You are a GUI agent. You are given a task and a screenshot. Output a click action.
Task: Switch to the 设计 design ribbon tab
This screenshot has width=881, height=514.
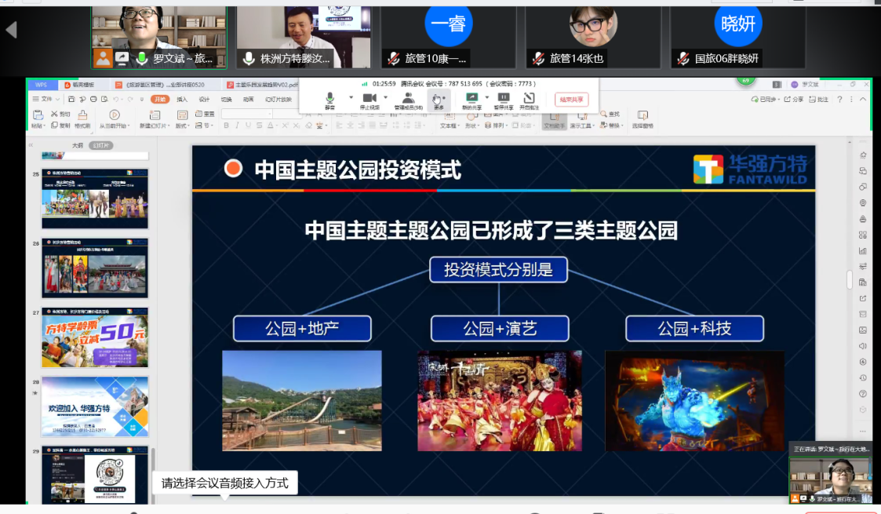pos(204,100)
